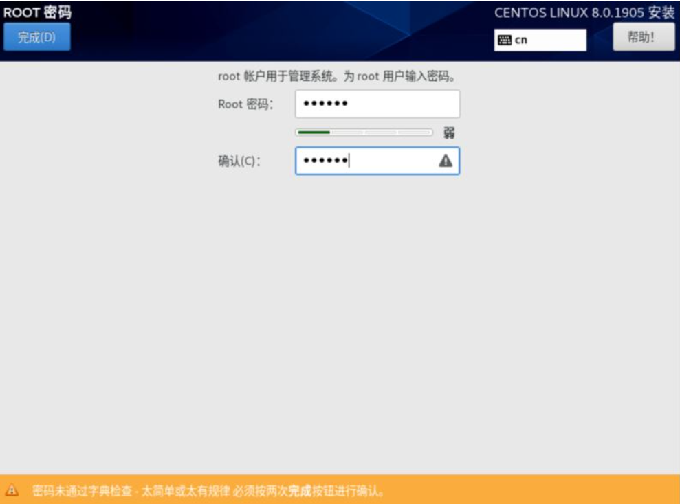
Task: Click the warning icon in orange bar
Action: tap(12, 490)
